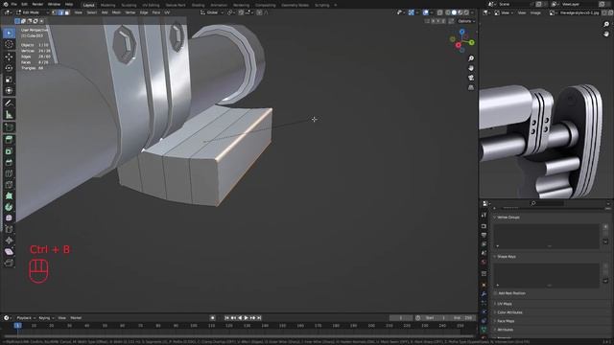Switch to solid shading
The width and height of the screenshot is (614, 345).
(454, 12)
